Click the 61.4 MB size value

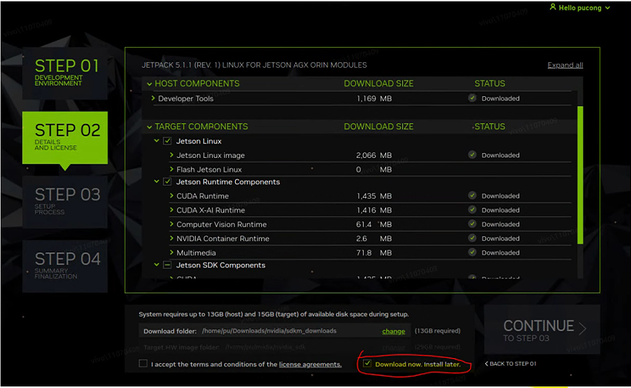[x=374, y=224]
